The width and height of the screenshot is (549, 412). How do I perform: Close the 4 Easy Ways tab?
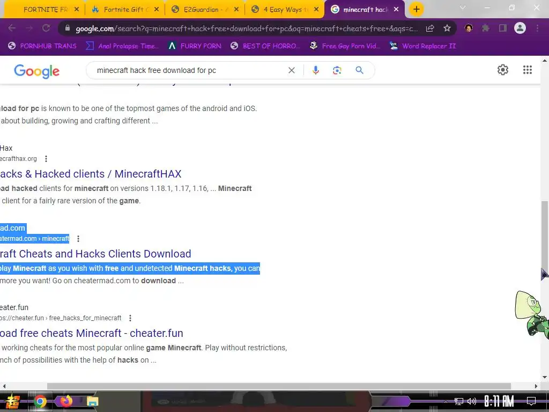point(316,10)
